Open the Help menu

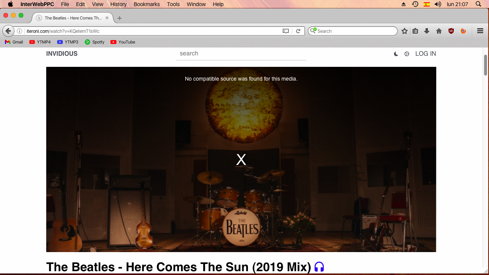(x=218, y=4)
